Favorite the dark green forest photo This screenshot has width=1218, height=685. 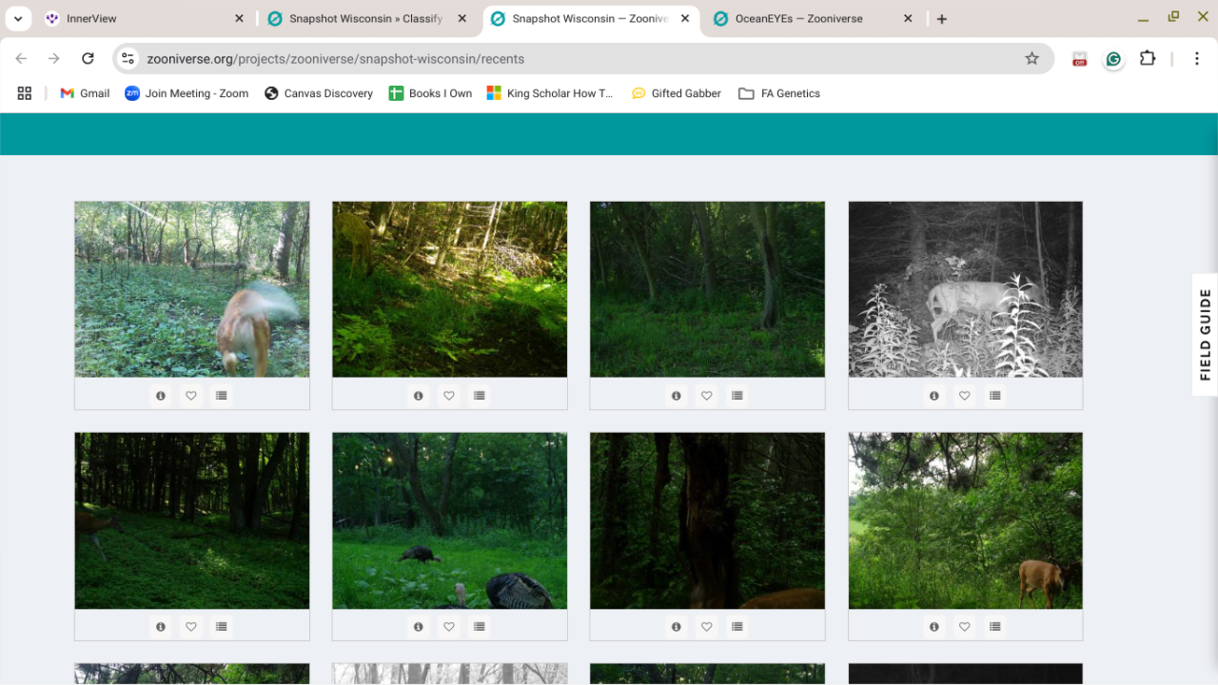tap(707, 396)
